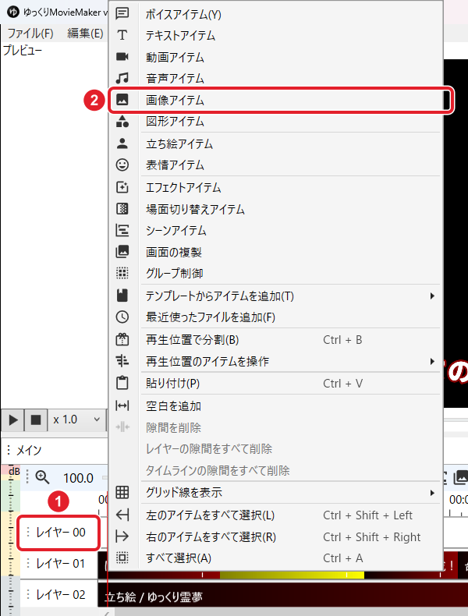Click the video camera icon for 動画アイテム

[122, 57]
